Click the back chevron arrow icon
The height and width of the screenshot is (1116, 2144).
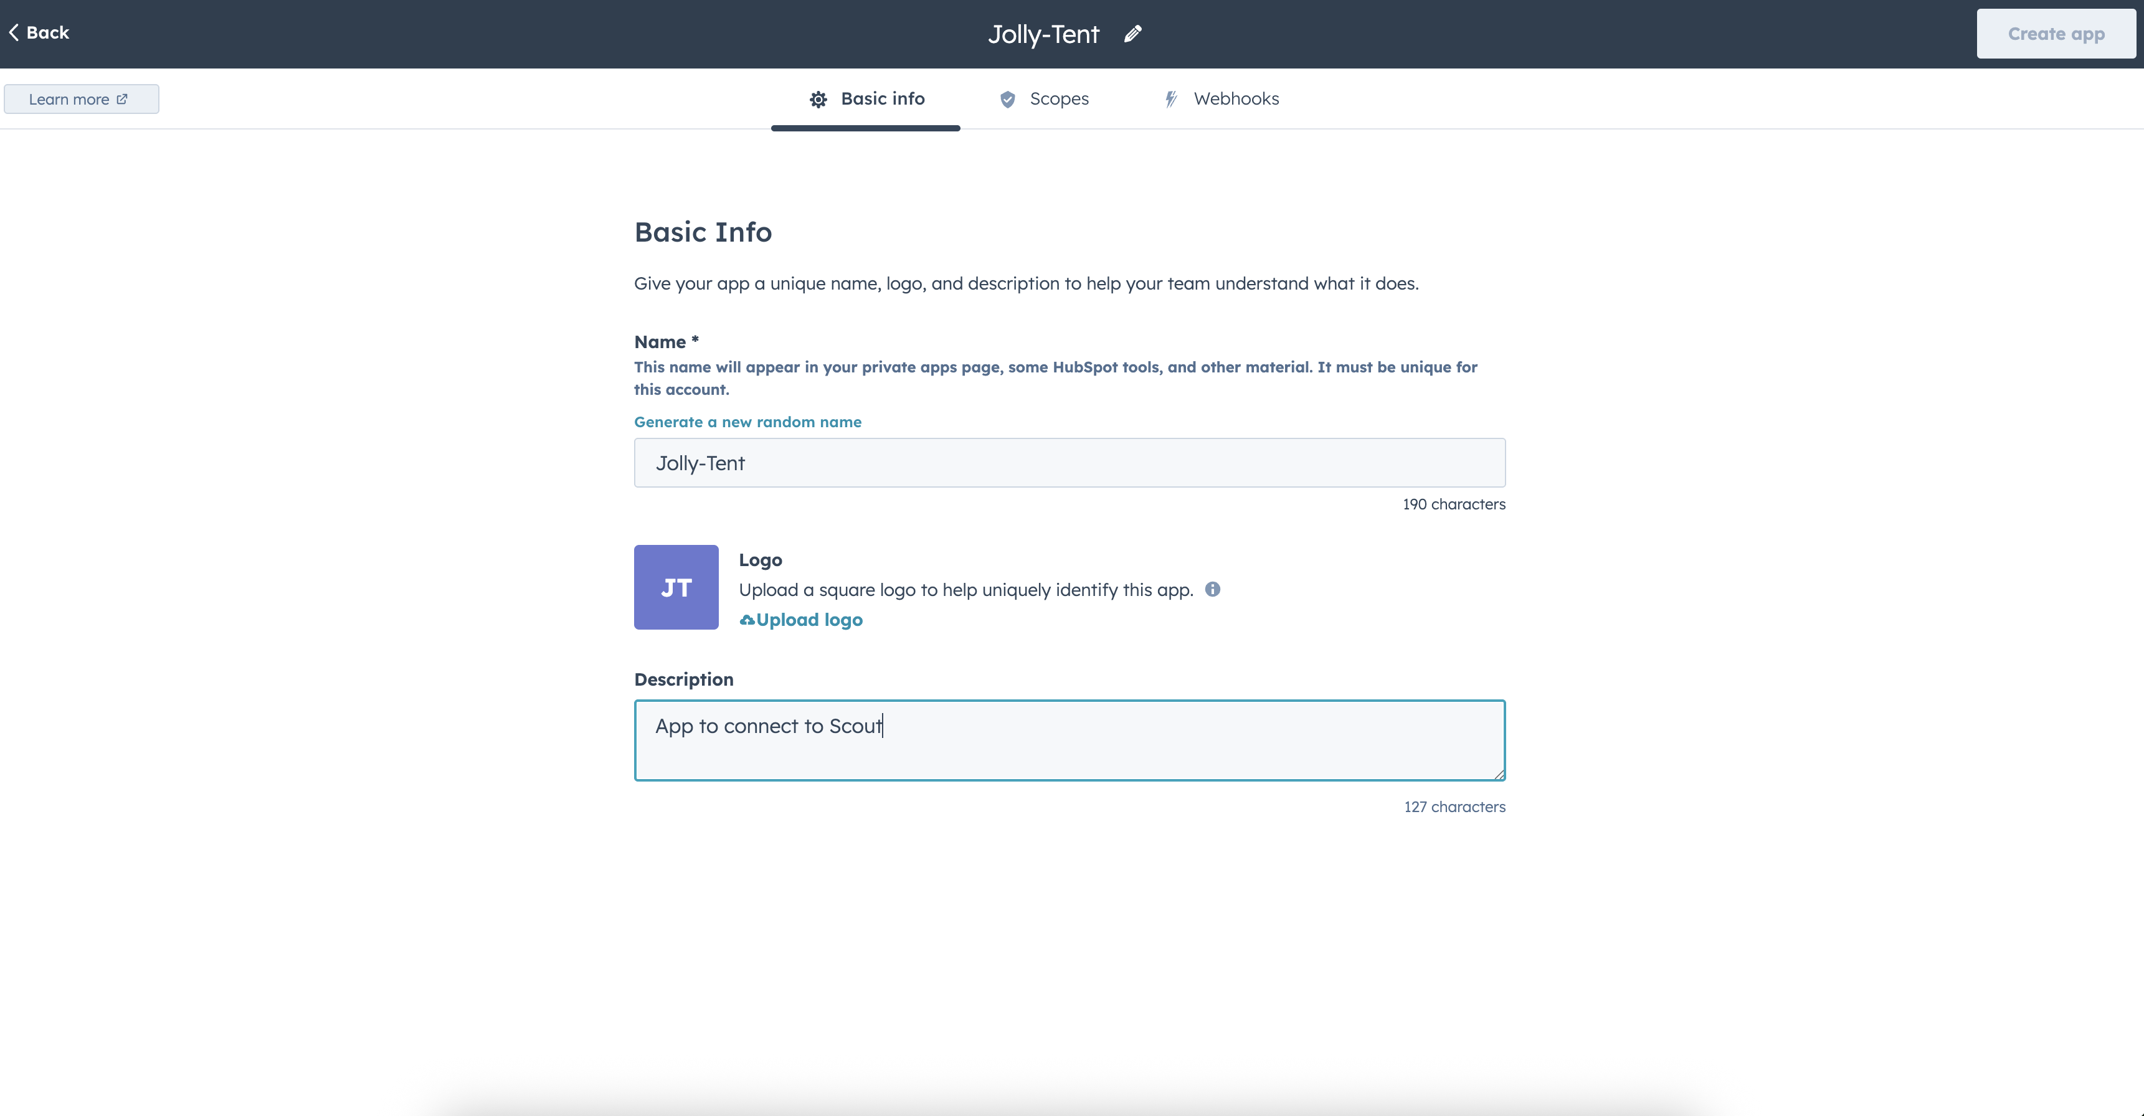click(14, 32)
